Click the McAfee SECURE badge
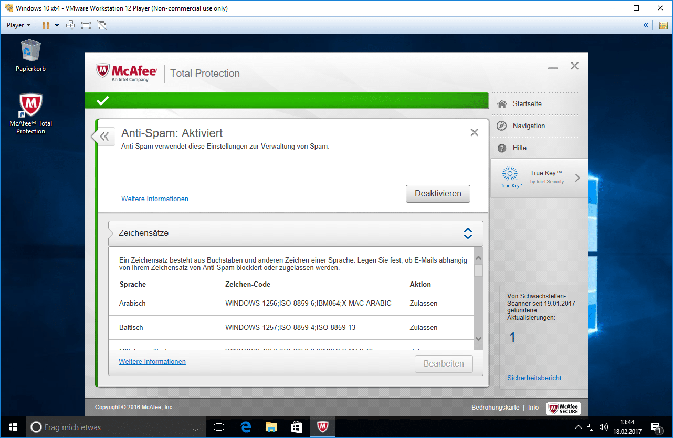The height and width of the screenshot is (438, 673). coord(563,408)
